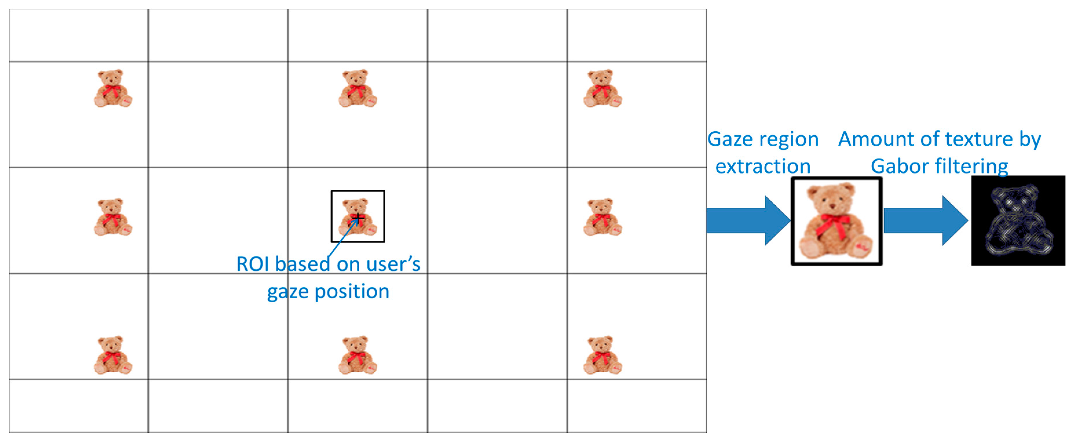Click the 'Amount of texture by Gabor filtering' label
Viewport: 1073px width, 442px height.
(x=940, y=152)
